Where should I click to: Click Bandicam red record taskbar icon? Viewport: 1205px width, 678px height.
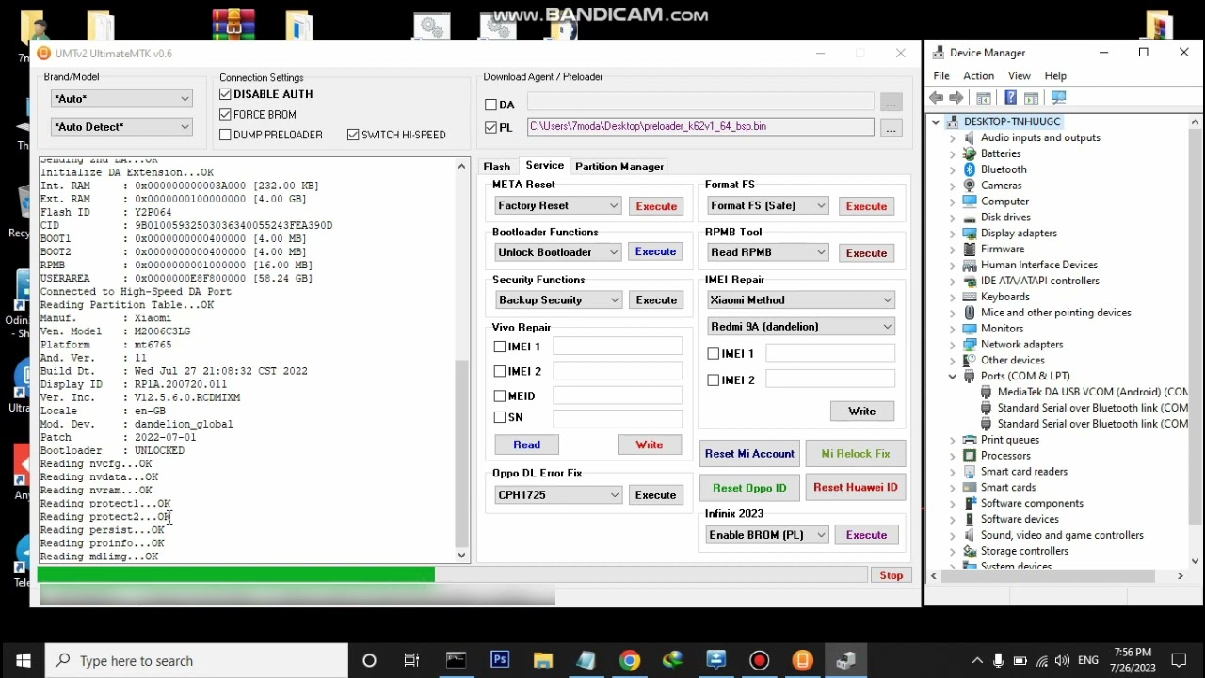click(760, 660)
